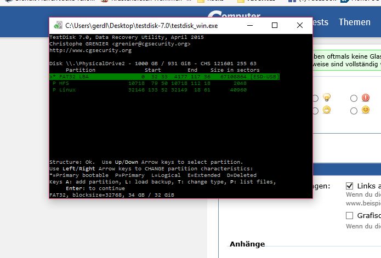The width and height of the screenshot is (381, 258).
Task: Close the TestDisk console window
Action: (300, 25)
